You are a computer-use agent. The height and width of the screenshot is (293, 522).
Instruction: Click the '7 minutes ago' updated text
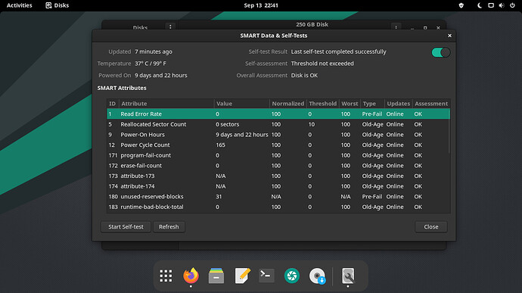tap(154, 51)
